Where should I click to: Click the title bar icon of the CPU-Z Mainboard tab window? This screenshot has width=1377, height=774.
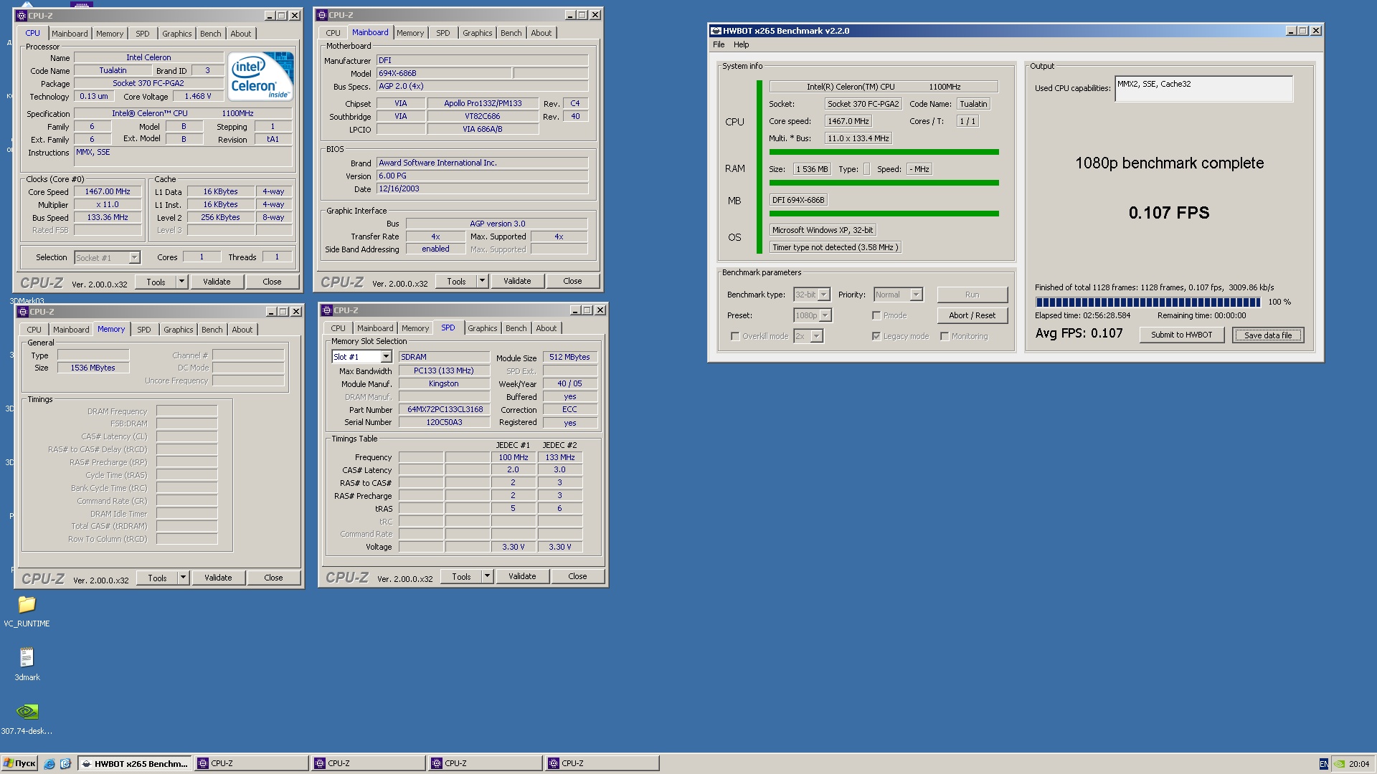point(322,15)
